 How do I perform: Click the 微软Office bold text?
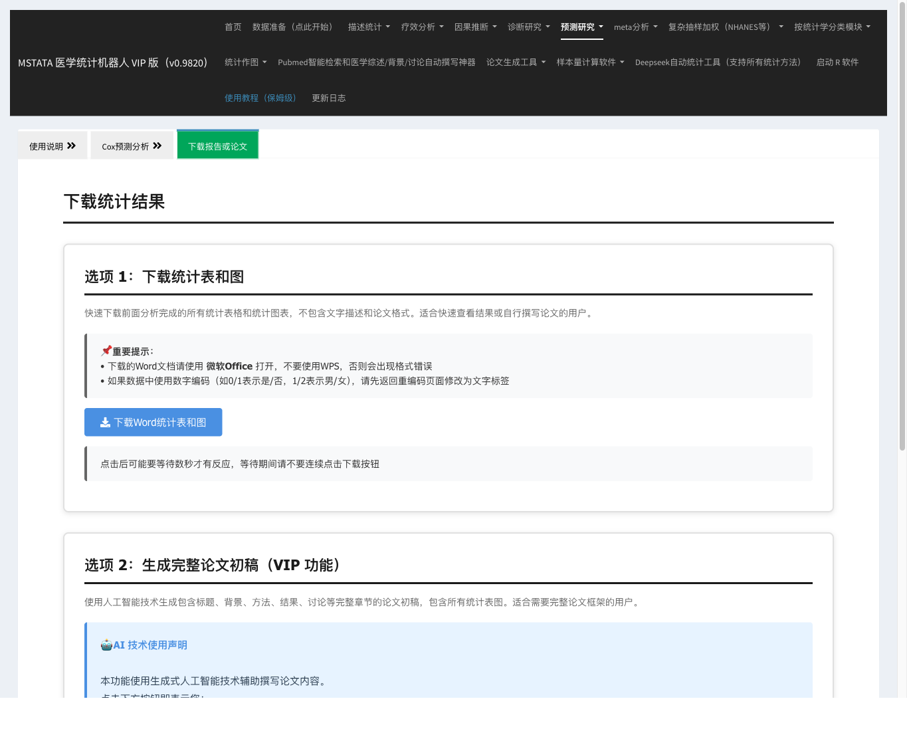pos(229,366)
